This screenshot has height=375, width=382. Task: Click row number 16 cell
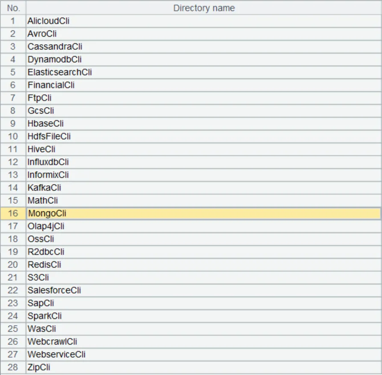pos(13,213)
